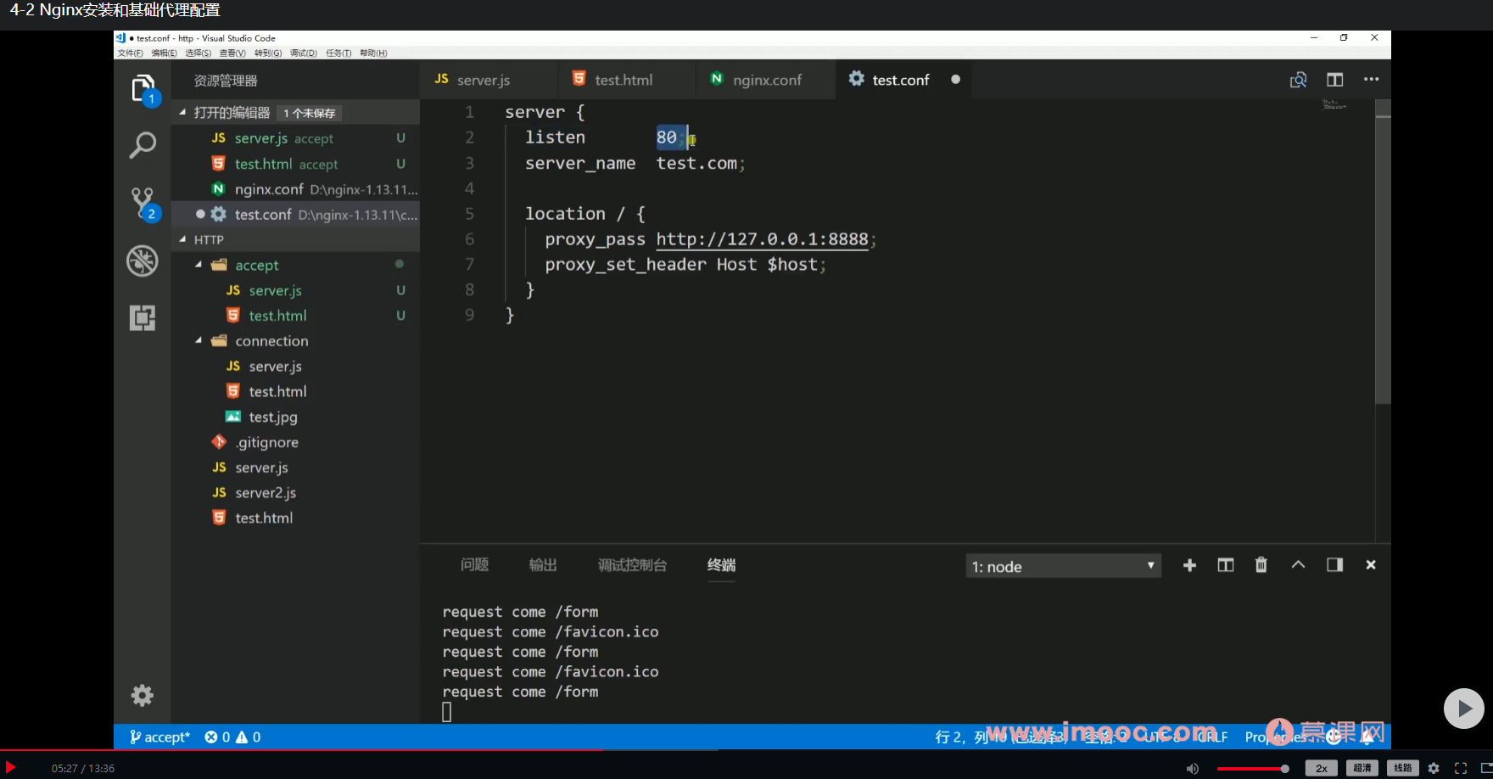Click the small play icon in the video bar

click(x=10, y=767)
